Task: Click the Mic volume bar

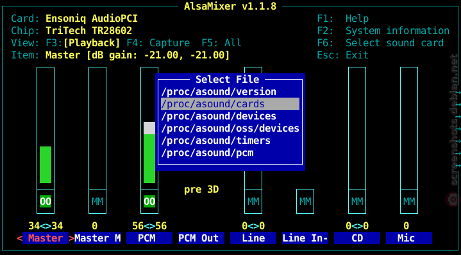Action: (409, 128)
